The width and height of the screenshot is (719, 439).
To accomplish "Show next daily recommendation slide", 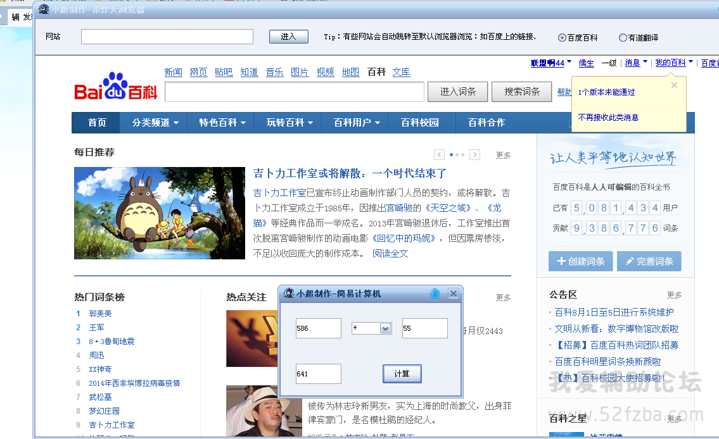I will tap(475, 155).
